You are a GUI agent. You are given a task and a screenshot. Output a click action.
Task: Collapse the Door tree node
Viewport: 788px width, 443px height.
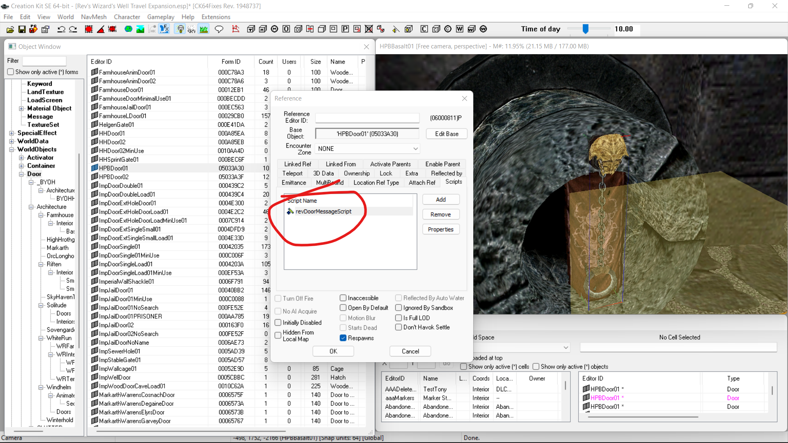pyautogui.click(x=21, y=174)
